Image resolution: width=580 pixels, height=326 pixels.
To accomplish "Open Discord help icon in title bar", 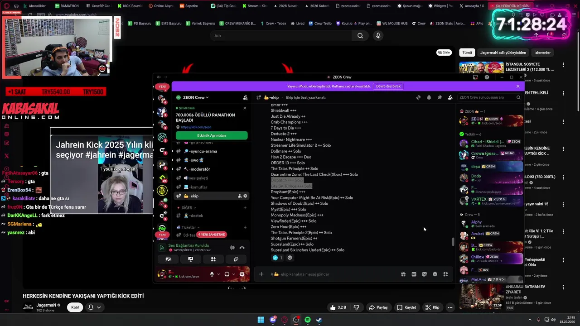I will [487, 77].
